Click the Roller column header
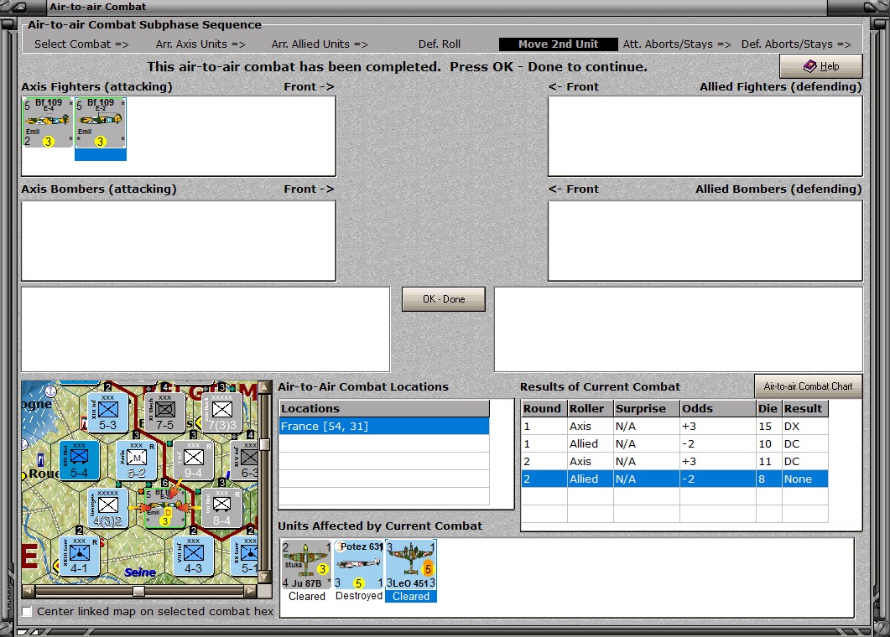Image resolution: width=890 pixels, height=637 pixels. (591, 408)
